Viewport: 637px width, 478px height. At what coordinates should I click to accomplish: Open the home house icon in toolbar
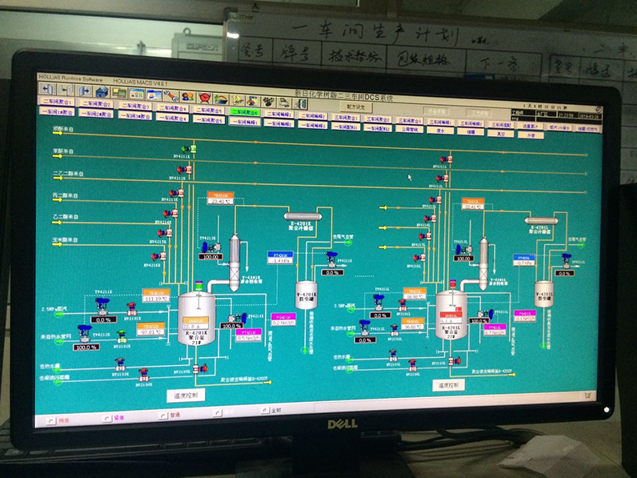click(102, 91)
